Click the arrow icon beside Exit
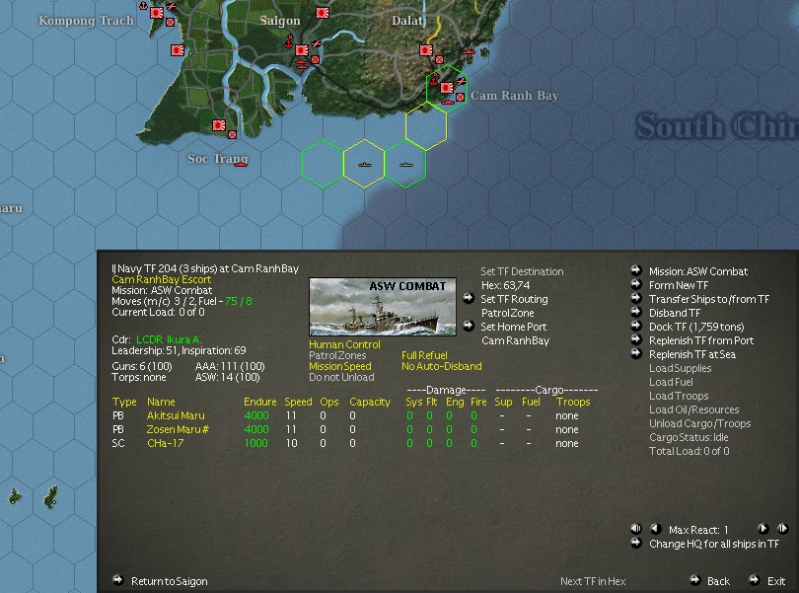 755,580
